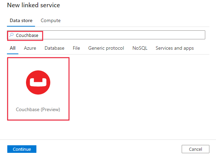Click the Couchbase (Preview) label text

tap(38, 109)
